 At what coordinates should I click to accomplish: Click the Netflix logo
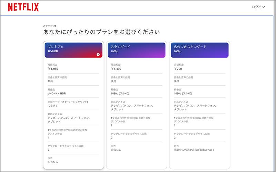23,7
